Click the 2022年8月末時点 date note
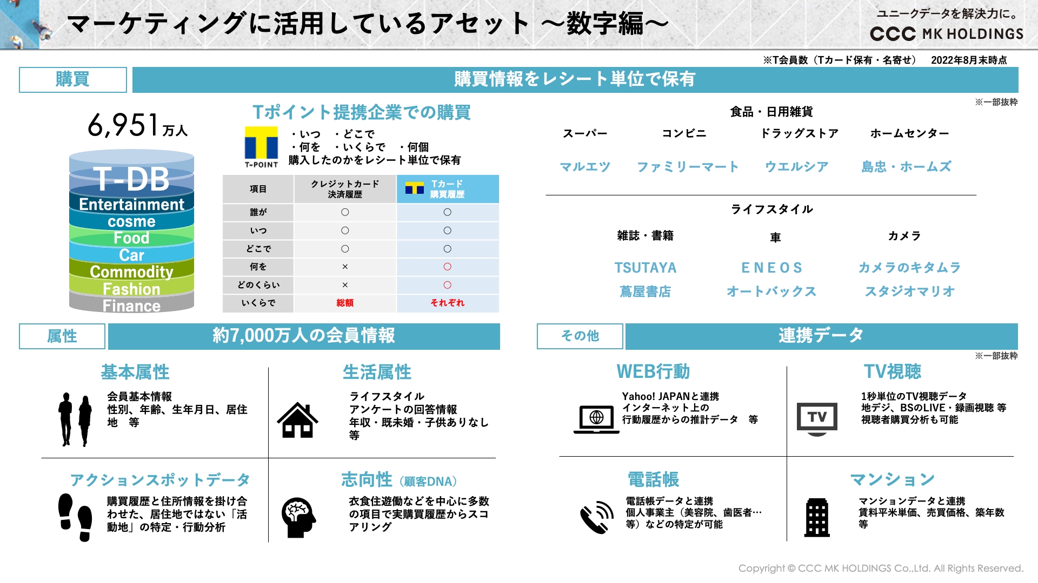This screenshot has height=583, width=1038. pos(969,60)
